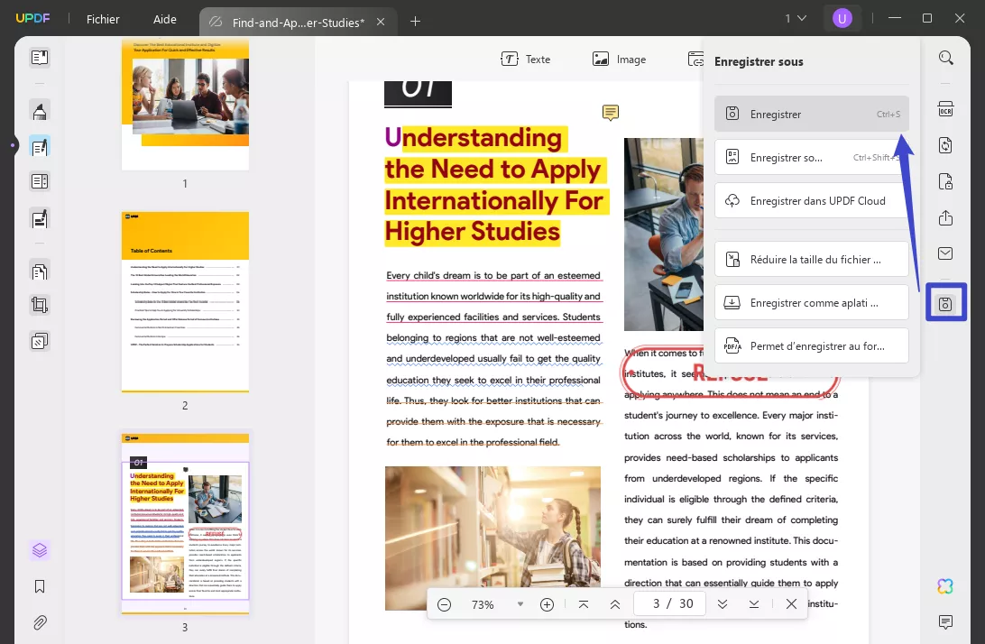This screenshot has width=985, height=644.
Task: Open page 2 Table of Contents thumbnail
Action: [x=185, y=302]
